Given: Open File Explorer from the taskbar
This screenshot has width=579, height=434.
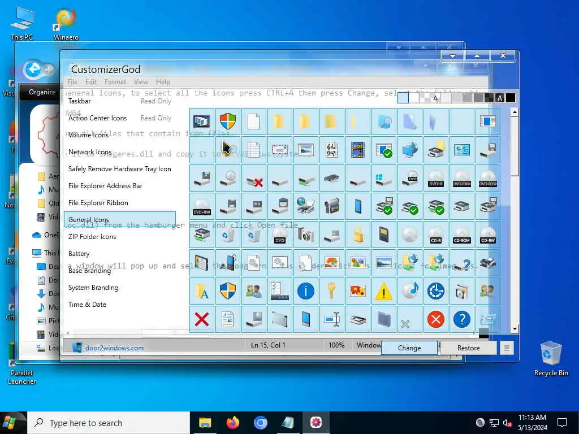Looking at the screenshot, I should (x=205, y=423).
